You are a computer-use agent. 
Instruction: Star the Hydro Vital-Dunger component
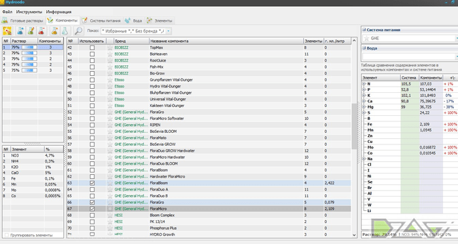pos(110,86)
